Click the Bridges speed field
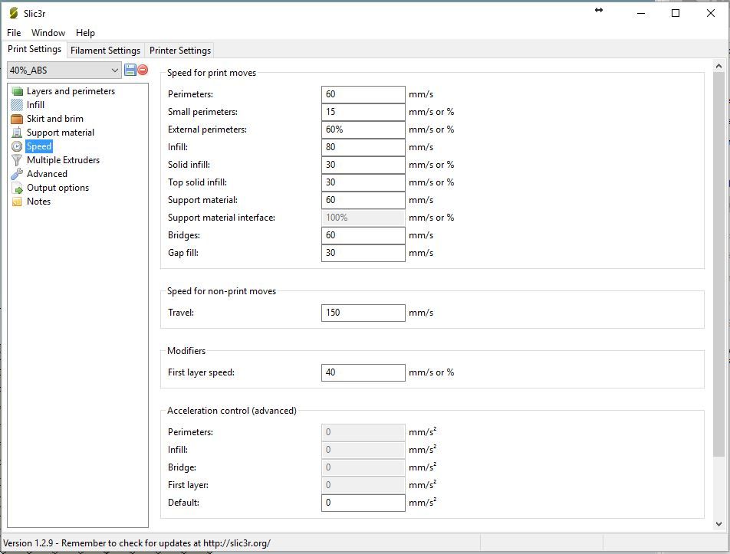Image resolution: width=730 pixels, height=554 pixels. [363, 235]
